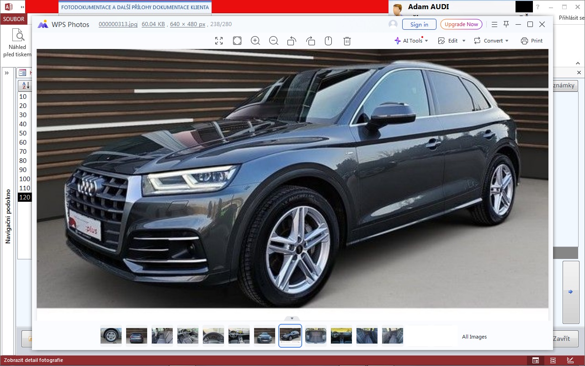Pin the WPS Photos window on top
Image resolution: width=585 pixels, height=366 pixels.
(x=506, y=24)
